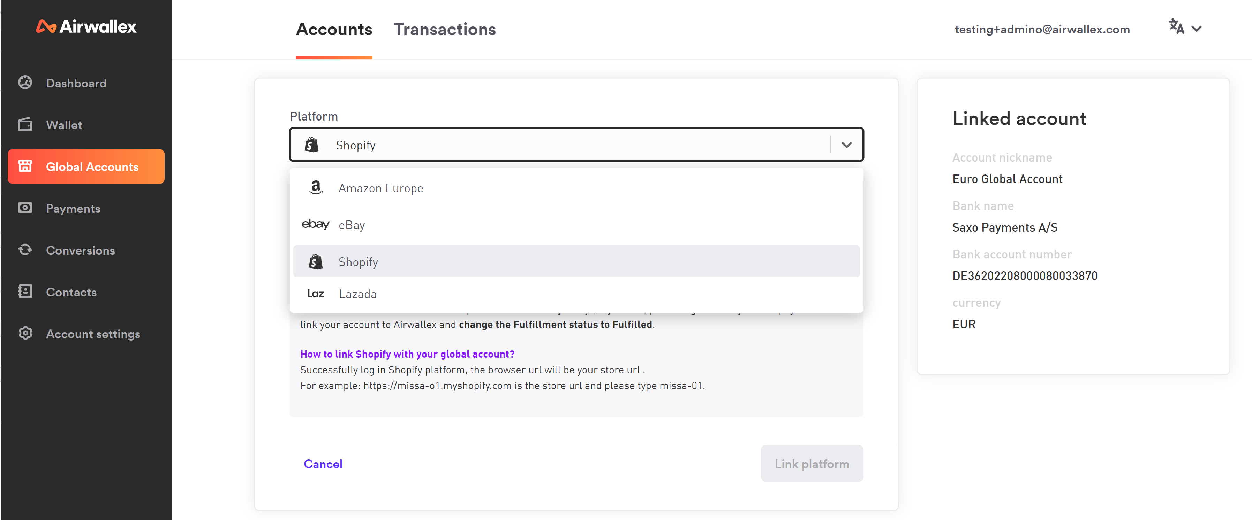This screenshot has height=520, width=1252.
Task: Click the Account settings gear icon
Action: pyautogui.click(x=25, y=333)
